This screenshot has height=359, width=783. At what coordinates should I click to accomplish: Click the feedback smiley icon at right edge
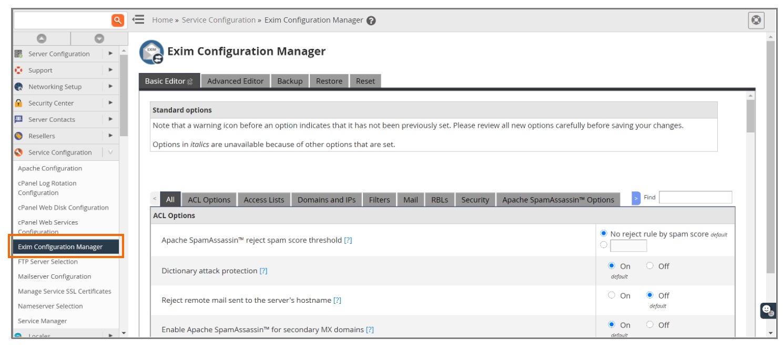point(768,311)
